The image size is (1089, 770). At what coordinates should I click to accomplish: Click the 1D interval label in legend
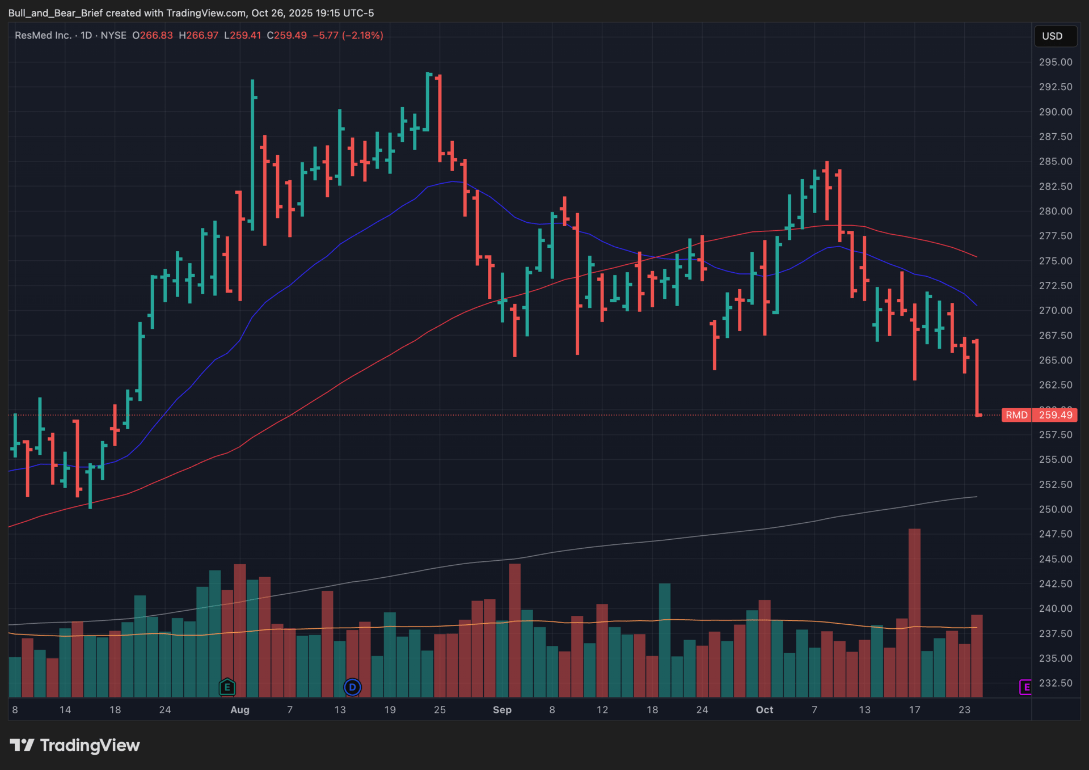[86, 35]
